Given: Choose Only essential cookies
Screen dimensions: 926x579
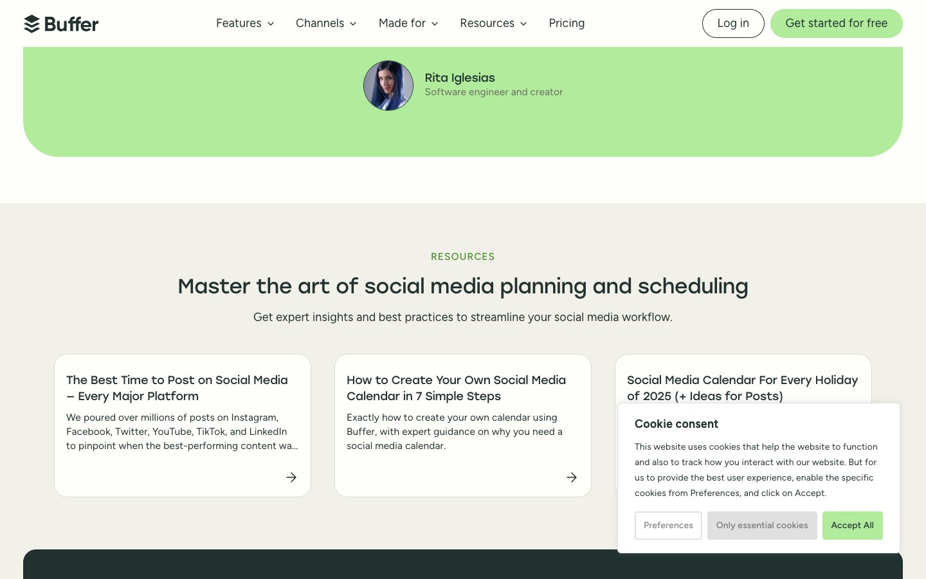Looking at the screenshot, I should pos(762,526).
